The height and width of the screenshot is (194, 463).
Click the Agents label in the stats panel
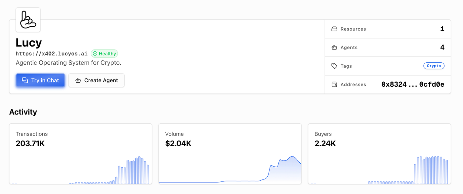349,48
